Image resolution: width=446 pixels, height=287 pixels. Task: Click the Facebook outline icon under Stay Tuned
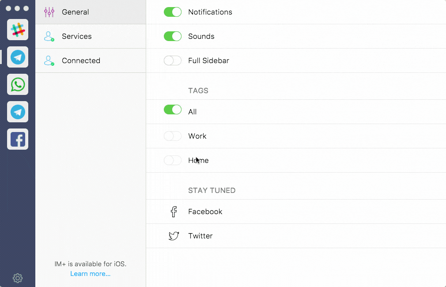point(174,211)
